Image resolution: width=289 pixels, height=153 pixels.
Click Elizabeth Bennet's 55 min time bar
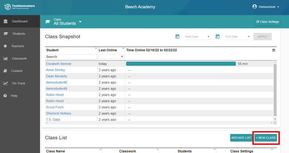(x=181, y=64)
